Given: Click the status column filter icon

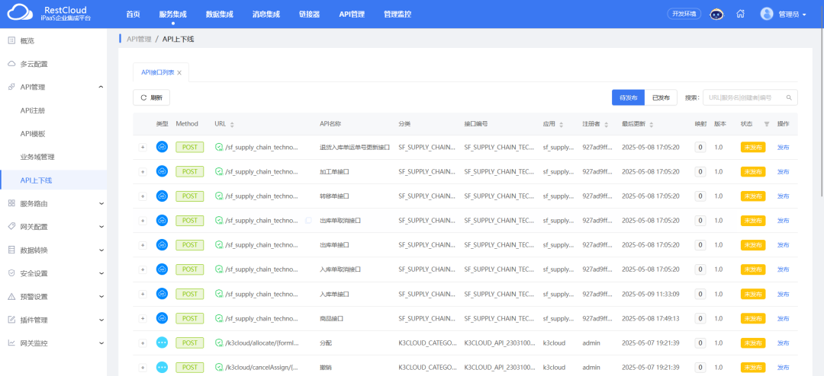Looking at the screenshot, I should pos(767,124).
